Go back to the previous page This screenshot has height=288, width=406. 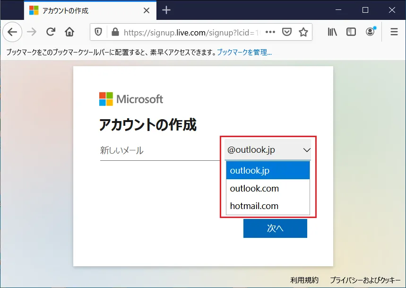pyautogui.click(x=12, y=32)
